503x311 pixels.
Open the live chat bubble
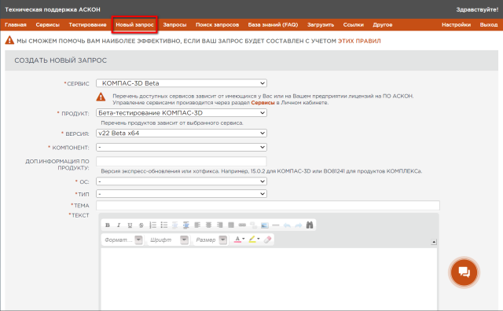[x=464, y=273]
